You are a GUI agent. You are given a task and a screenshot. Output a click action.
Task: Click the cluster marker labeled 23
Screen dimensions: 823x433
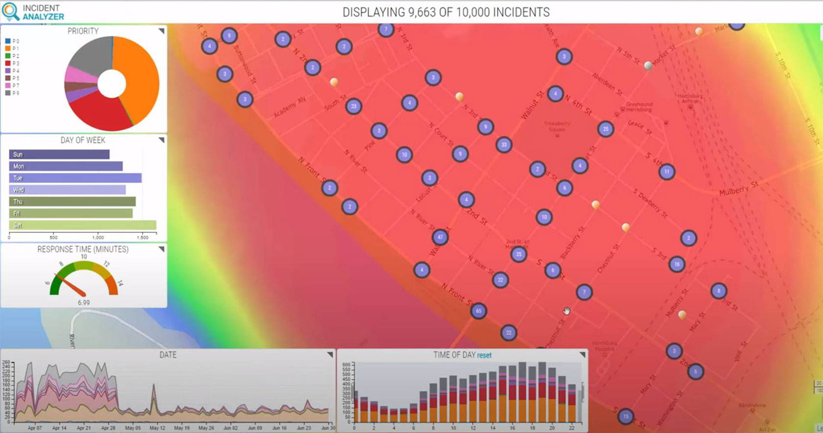[x=354, y=106]
